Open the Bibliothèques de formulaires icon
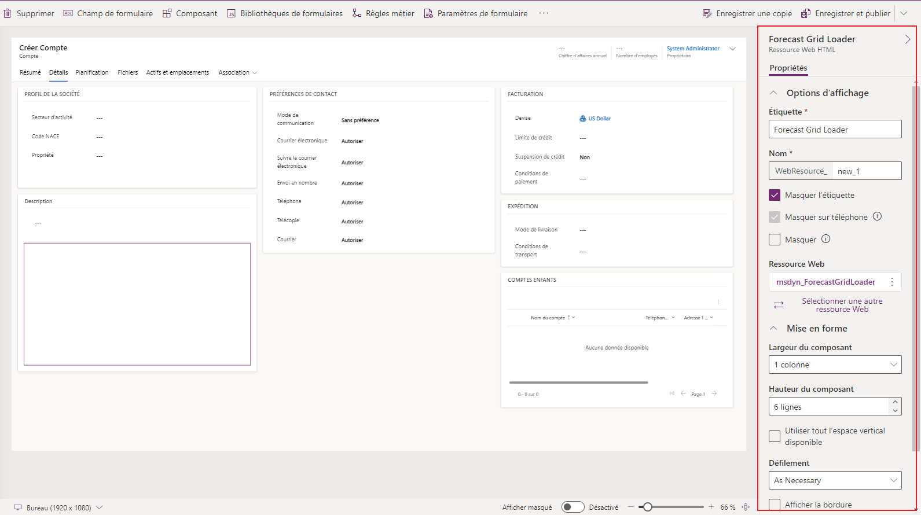Viewport: 921px width, 515px height. tap(231, 13)
